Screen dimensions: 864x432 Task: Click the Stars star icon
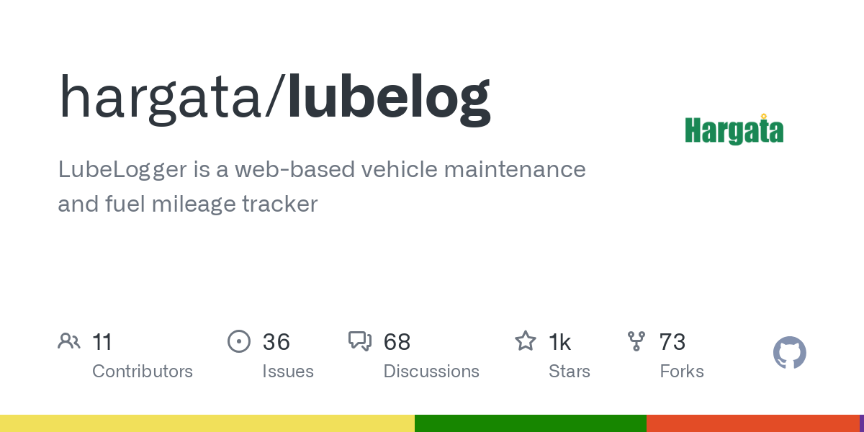(526, 341)
